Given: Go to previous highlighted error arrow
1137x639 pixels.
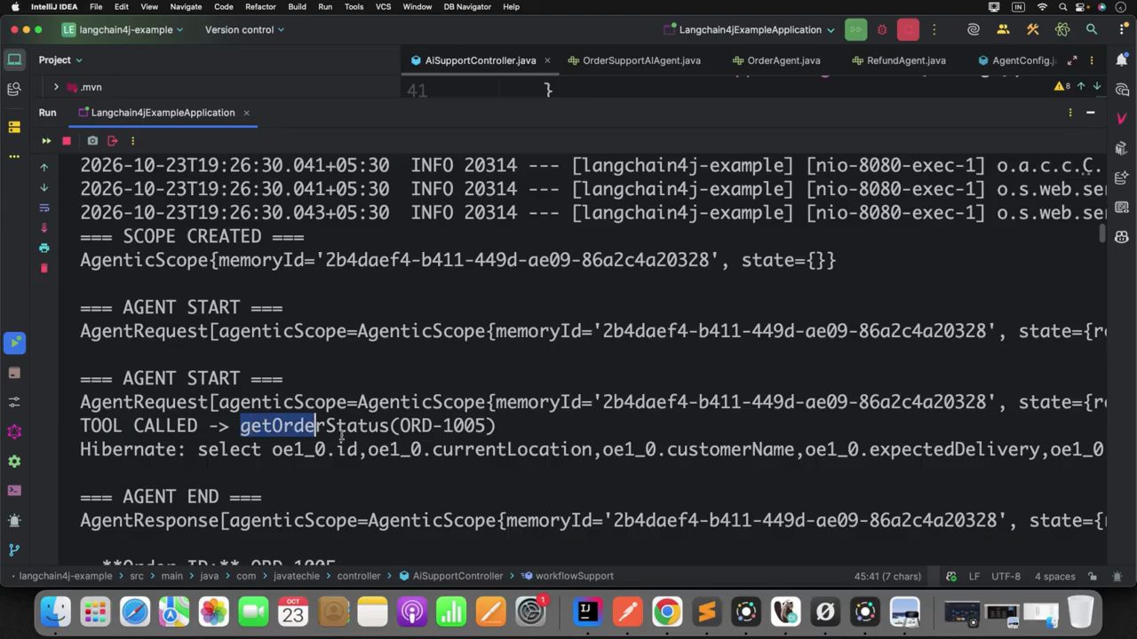Looking at the screenshot, I should (1081, 86).
